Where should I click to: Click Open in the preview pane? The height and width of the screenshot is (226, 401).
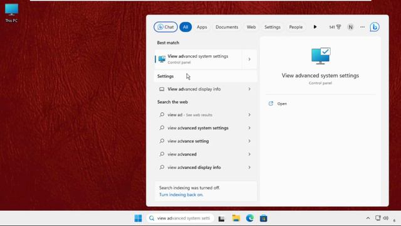[x=282, y=104]
